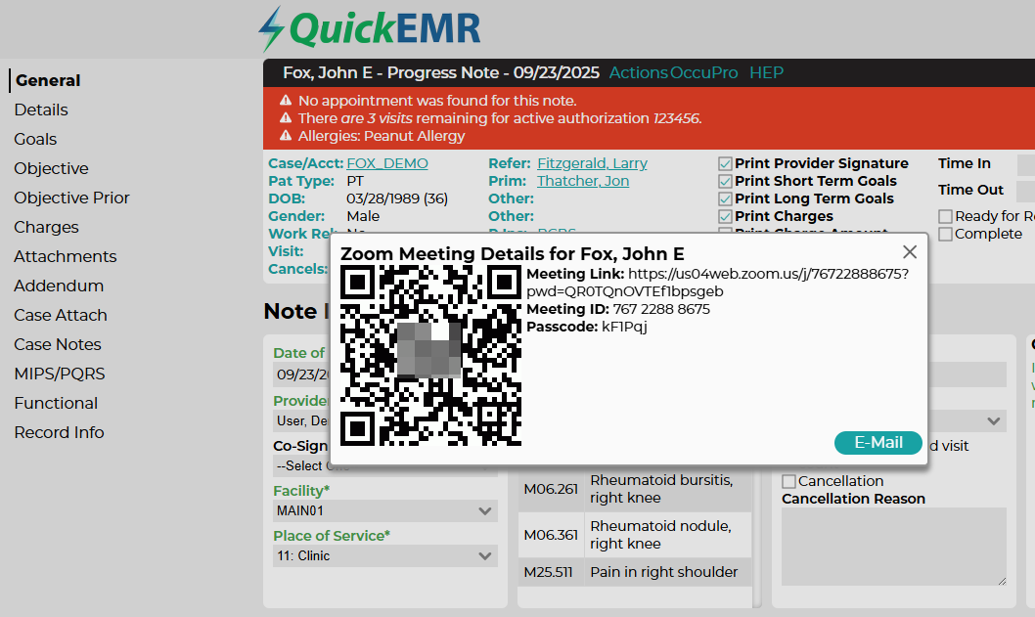The height and width of the screenshot is (617, 1035).
Task: Toggle Print Provider Signature checkbox
Action: [725, 163]
